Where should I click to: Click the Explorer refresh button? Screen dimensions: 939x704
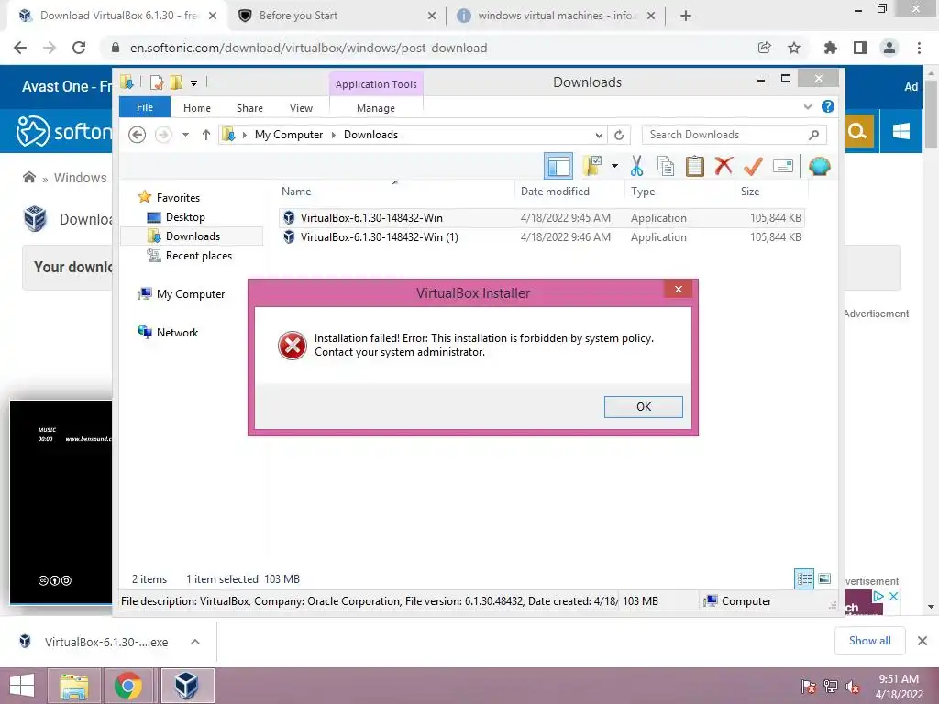click(x=619, y=135)
